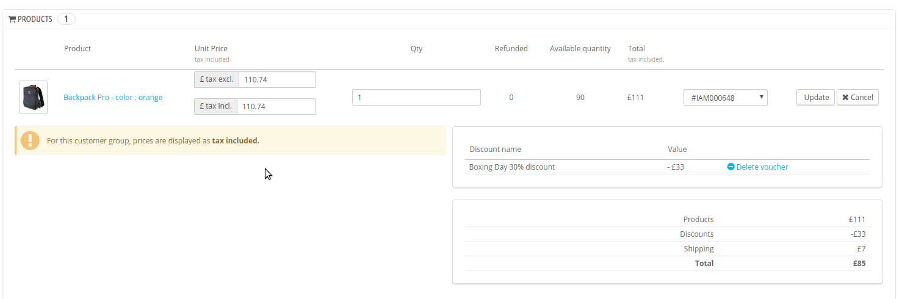Click the tax included warning message

[153, 141]
